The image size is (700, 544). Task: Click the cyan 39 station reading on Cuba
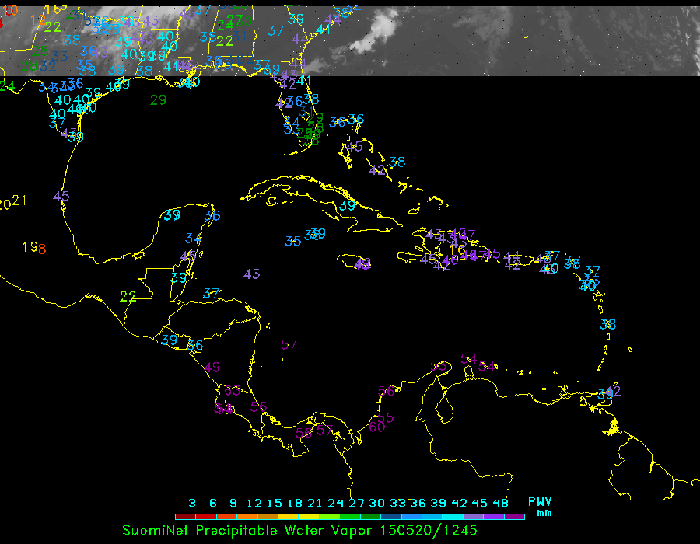(348, 205)
